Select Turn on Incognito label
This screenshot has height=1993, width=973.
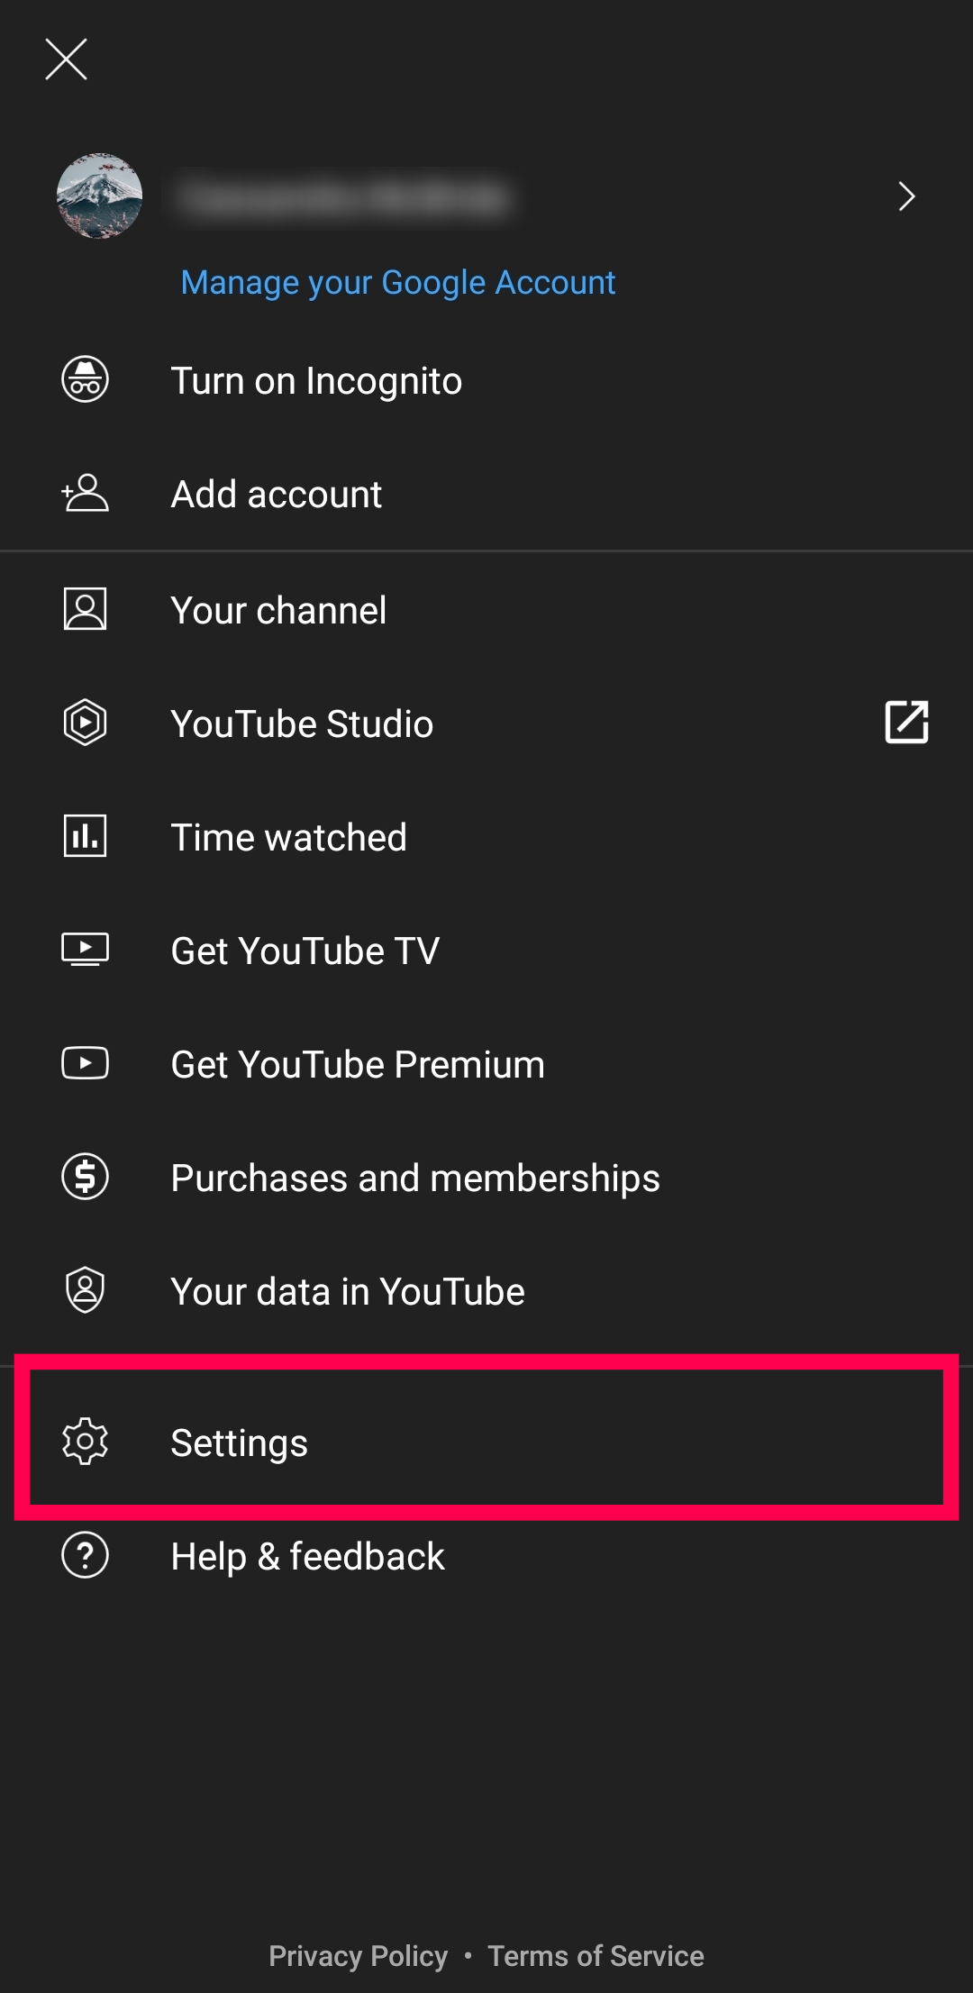(x=316, y=381)
